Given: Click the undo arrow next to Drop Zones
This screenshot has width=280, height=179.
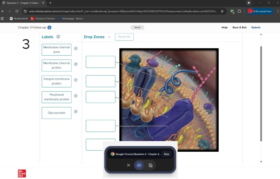Looking at the screenshot, I should [x=110, y=37].
